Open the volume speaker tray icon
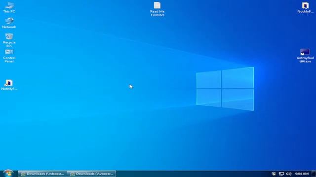Image resolution: width=316 pixels, height=177 pixels. tap(288, 174)
